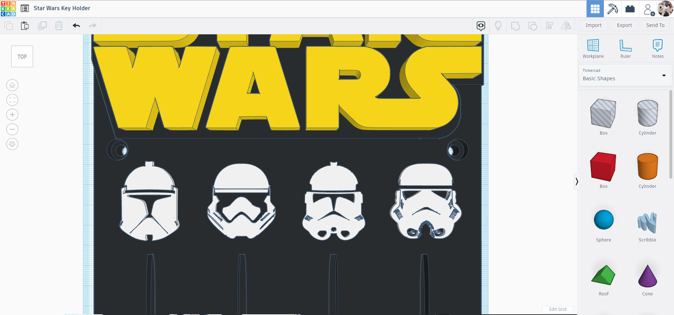The height and width of the screenshot is (315, 674).
Task: Open the user profile avatar
Action: 665,9
